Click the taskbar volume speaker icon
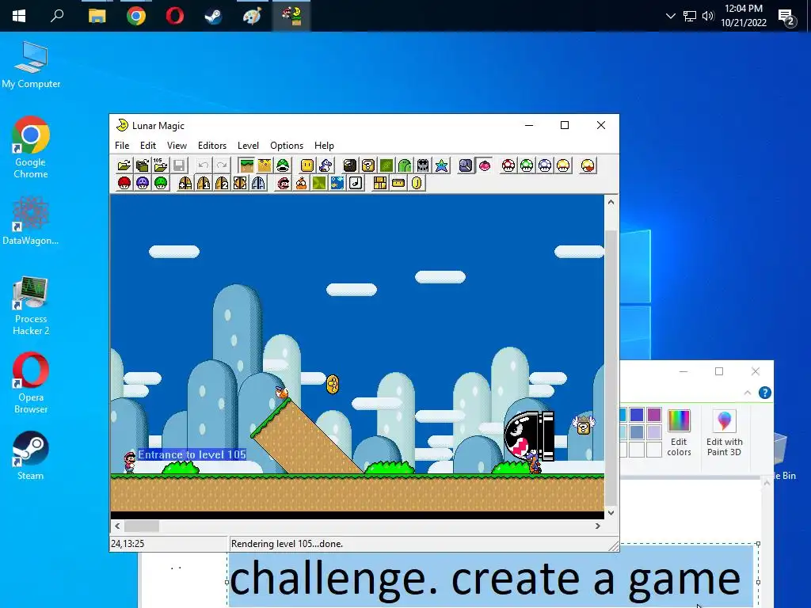 [707, 16]
